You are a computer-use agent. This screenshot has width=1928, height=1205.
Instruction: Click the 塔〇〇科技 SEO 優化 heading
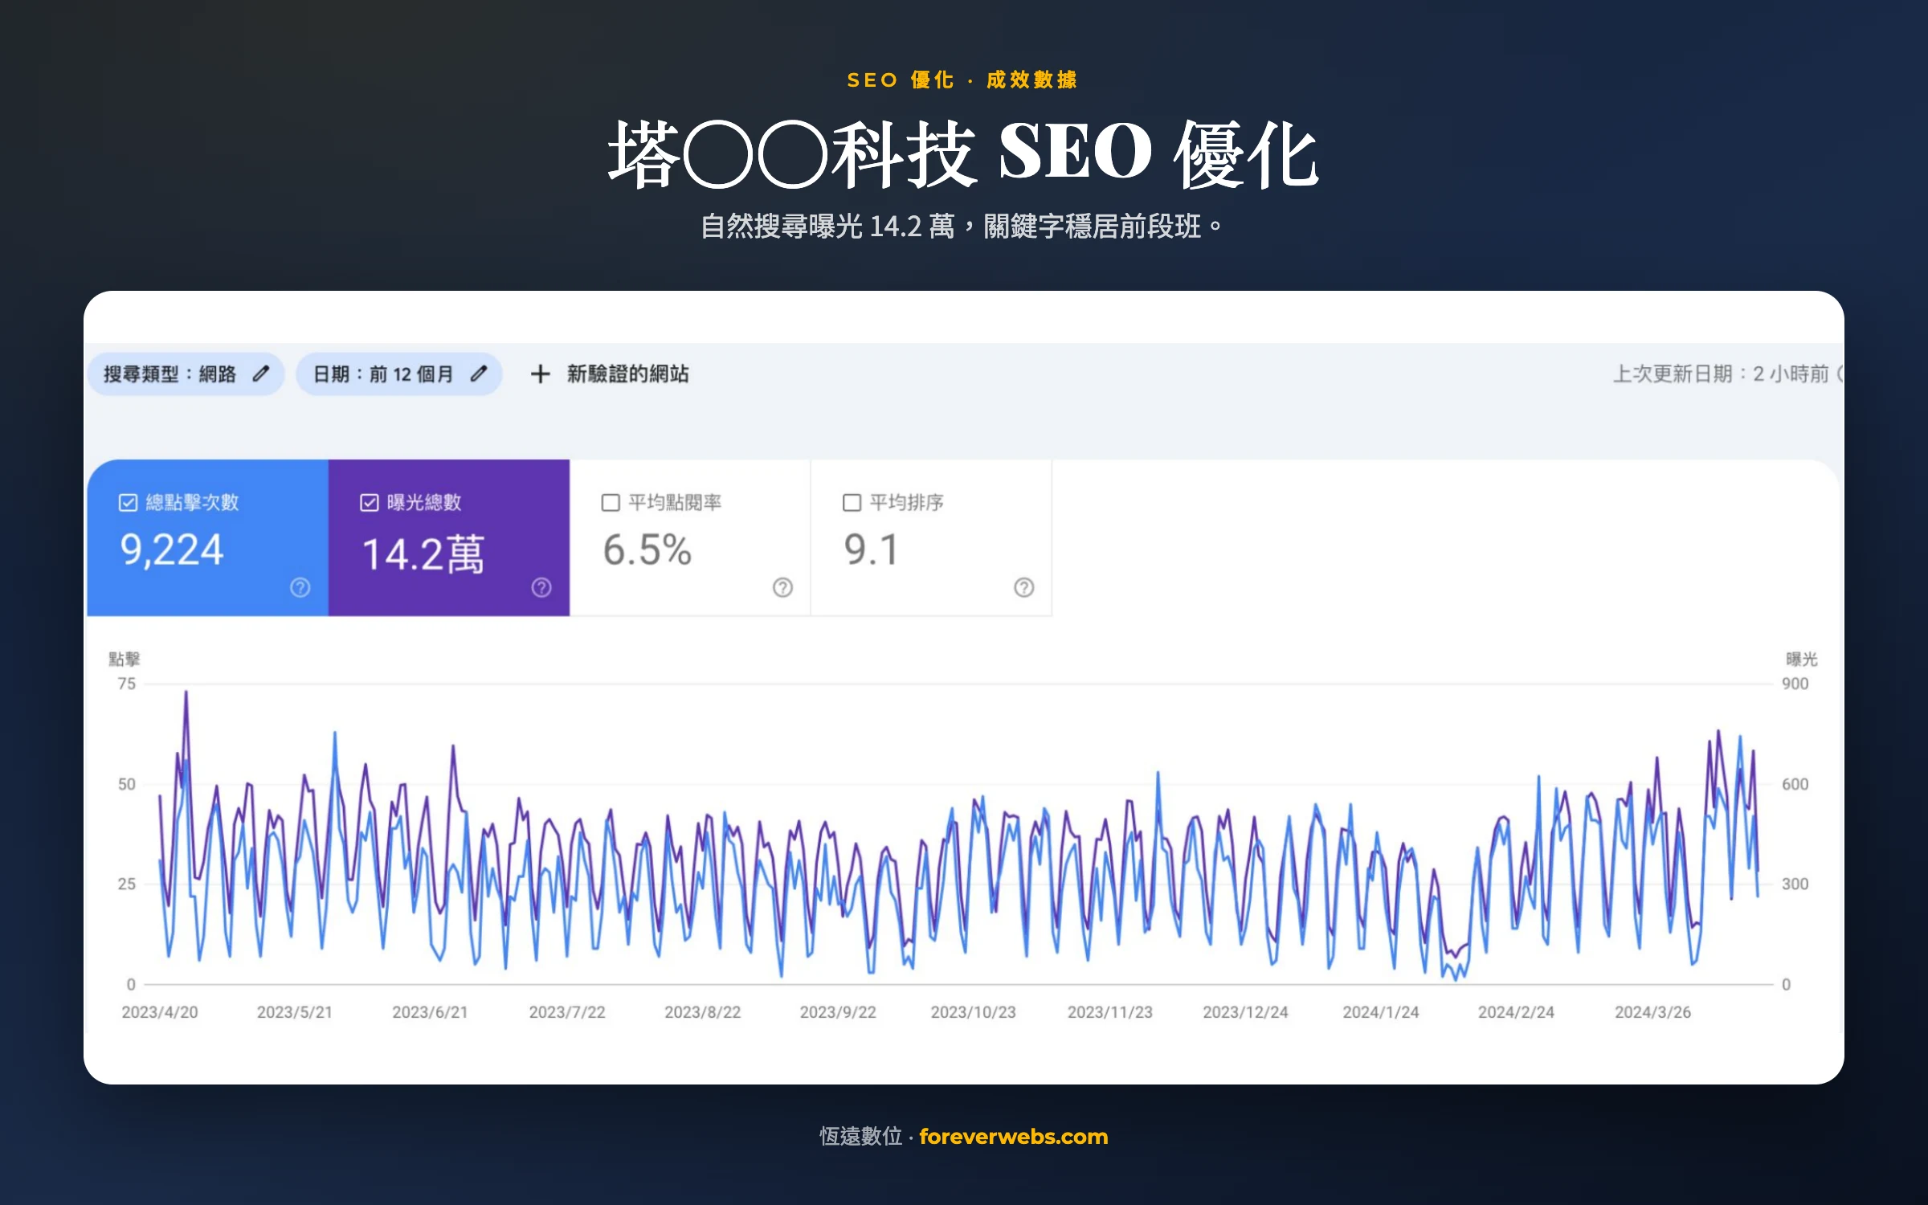pos(964,154)
